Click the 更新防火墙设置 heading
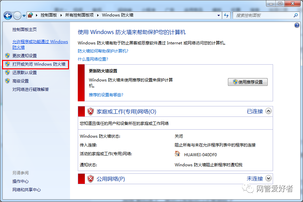303x202 pixels. pyautogui.click(x=103, y=71)
